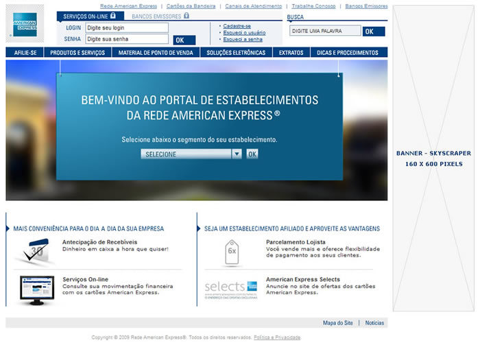The image size is (480, 343).
Task: Click the selects logo image
Action: (231, 289)
